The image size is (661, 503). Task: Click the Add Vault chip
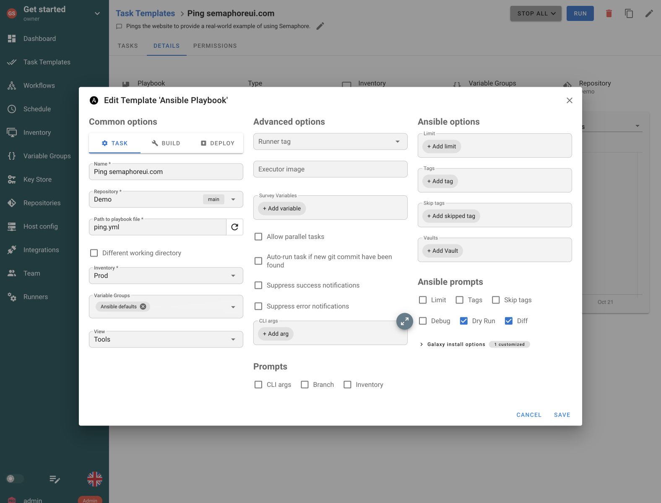442,251
